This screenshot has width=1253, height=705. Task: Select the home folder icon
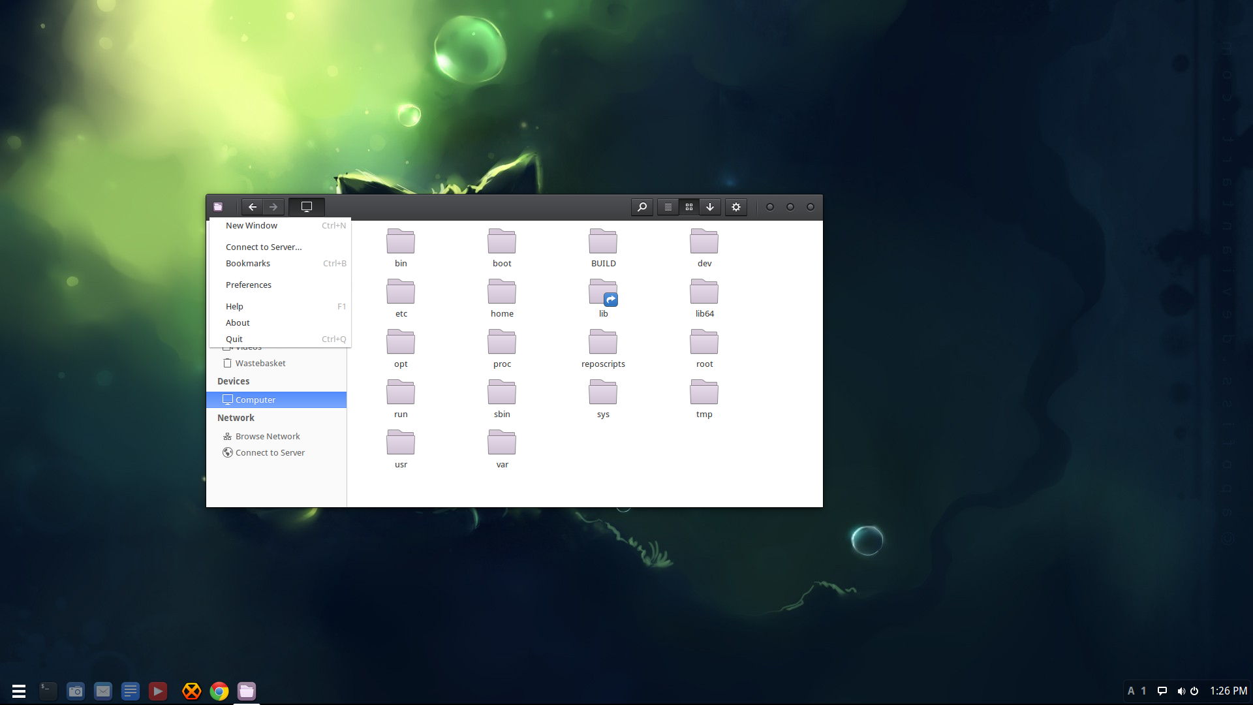coord(502,291)
